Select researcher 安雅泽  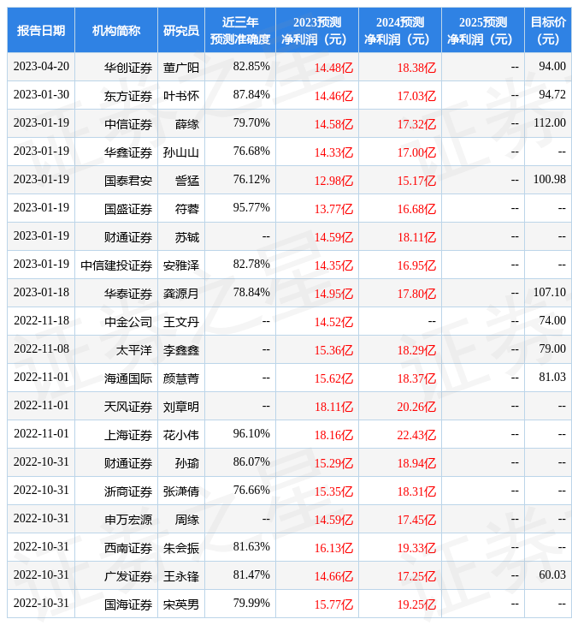[x=181, y=265]
